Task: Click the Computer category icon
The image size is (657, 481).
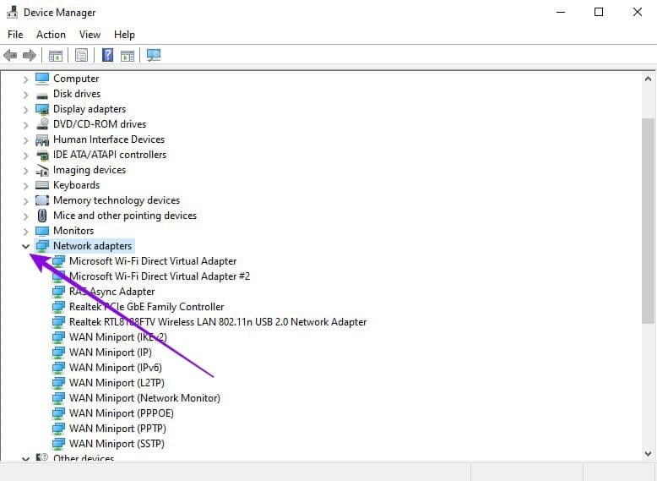Action: click(x=42, y=79)
